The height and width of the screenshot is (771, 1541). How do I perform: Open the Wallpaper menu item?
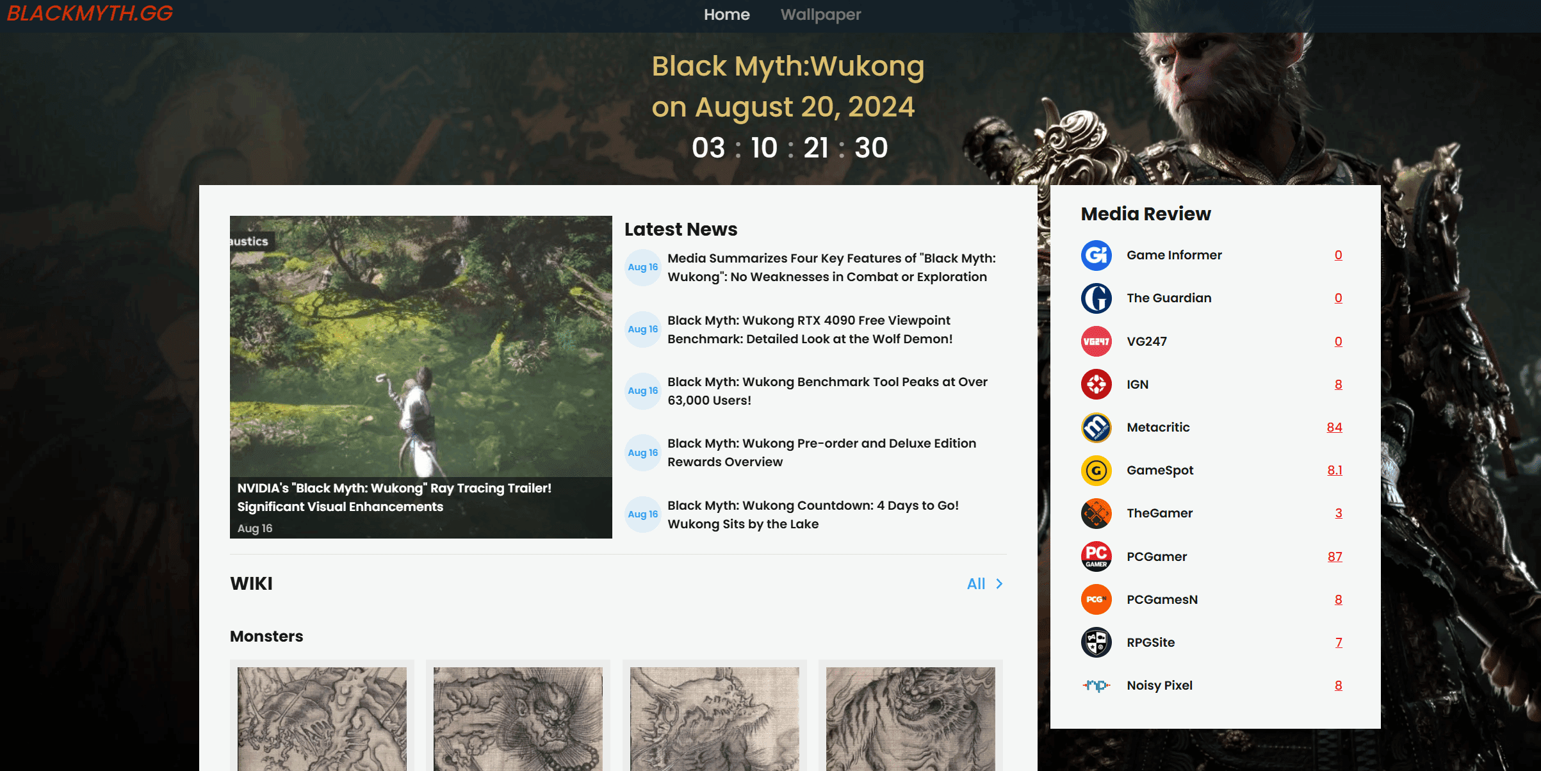(820, 15)
